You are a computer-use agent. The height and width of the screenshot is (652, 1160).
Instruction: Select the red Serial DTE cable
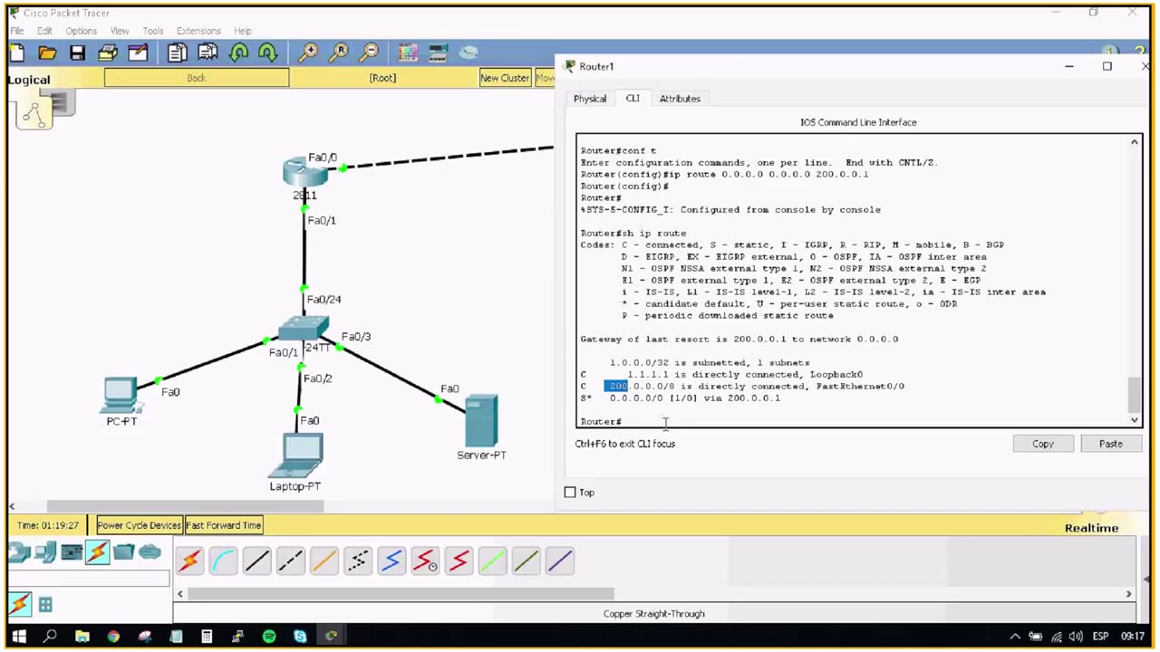(459, 561)
